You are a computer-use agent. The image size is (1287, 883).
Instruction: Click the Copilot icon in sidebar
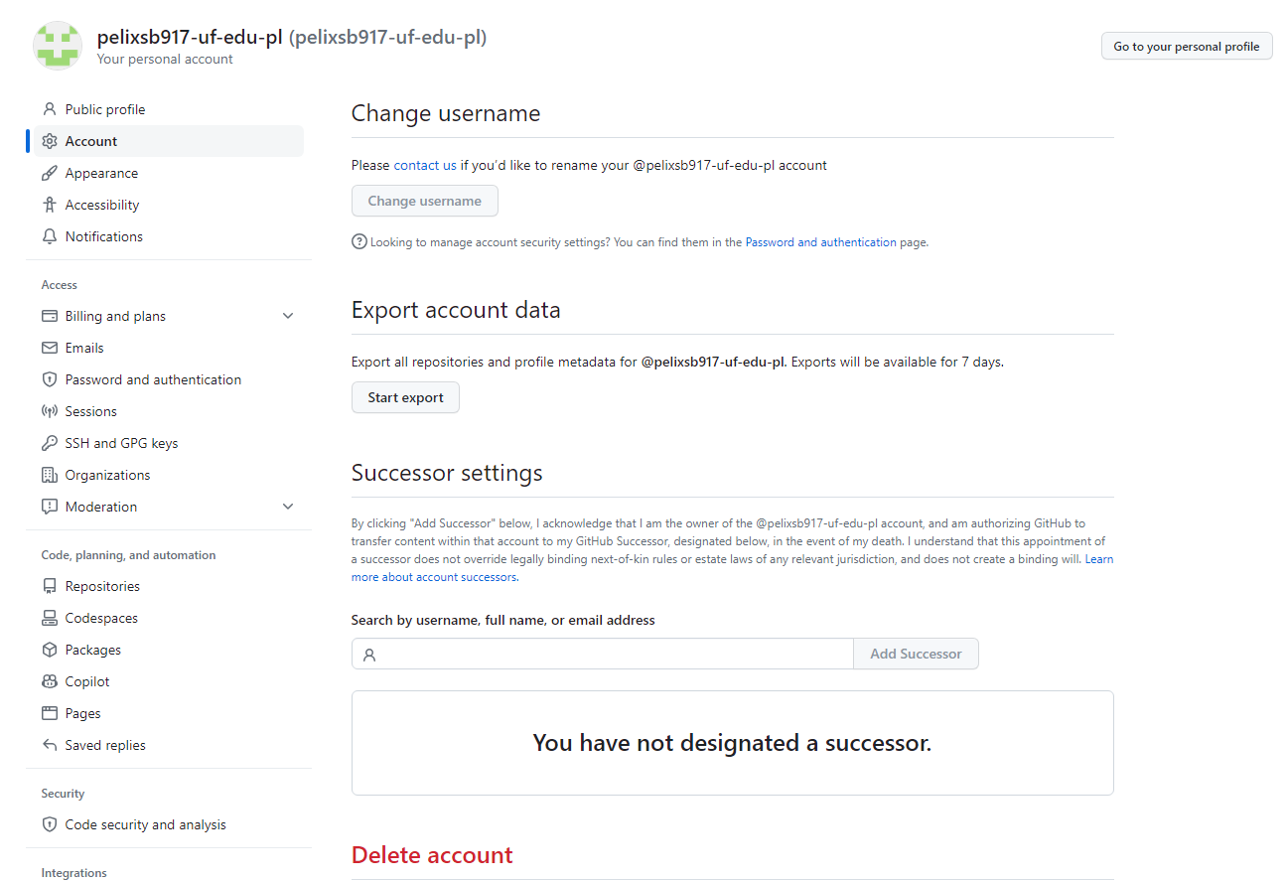pyautogui.click(x=50, y=681)
